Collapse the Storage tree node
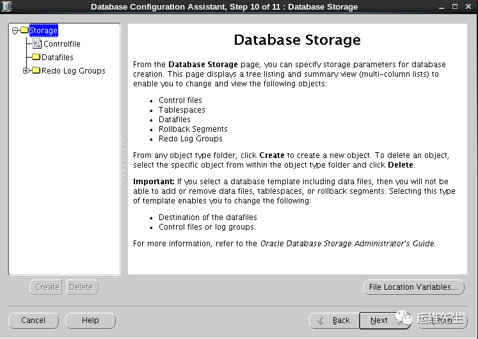The height and width of the screenshot is (339, 478). [x=15, y=30]
